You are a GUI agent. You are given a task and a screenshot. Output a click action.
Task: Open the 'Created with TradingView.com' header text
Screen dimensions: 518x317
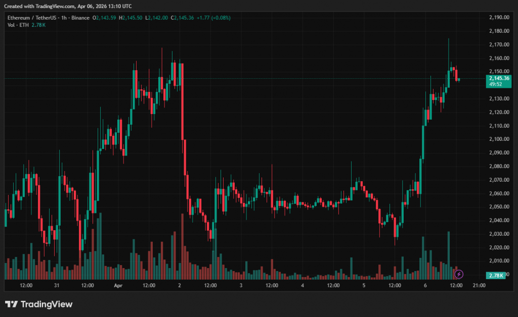tap(67, 6)
